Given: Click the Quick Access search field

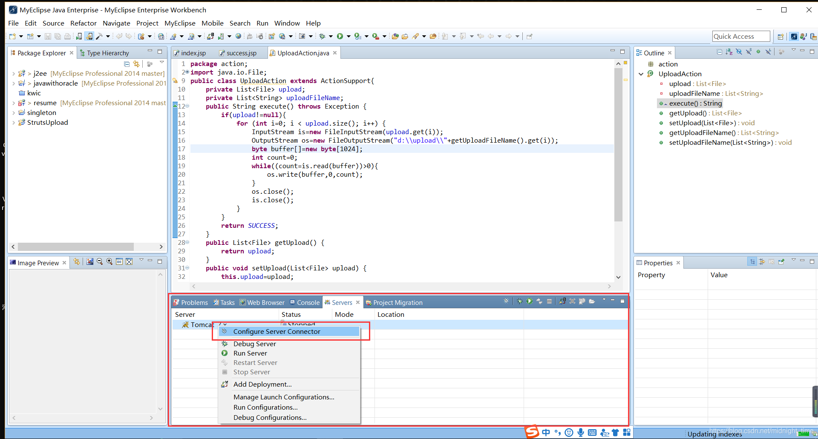Looking at the screenshot, I should click(741, 36).
